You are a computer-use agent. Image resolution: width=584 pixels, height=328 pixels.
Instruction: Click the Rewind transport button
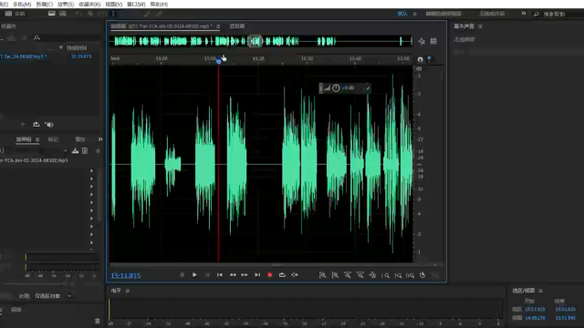click(233, 275)
